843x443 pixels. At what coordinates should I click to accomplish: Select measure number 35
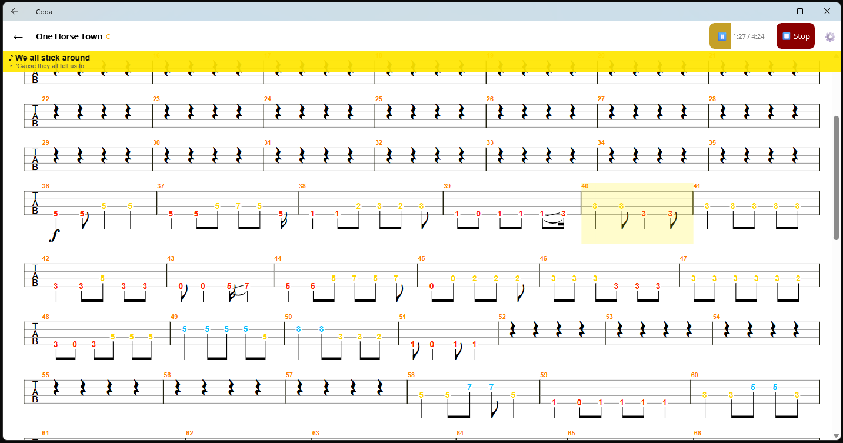point(712,143)
